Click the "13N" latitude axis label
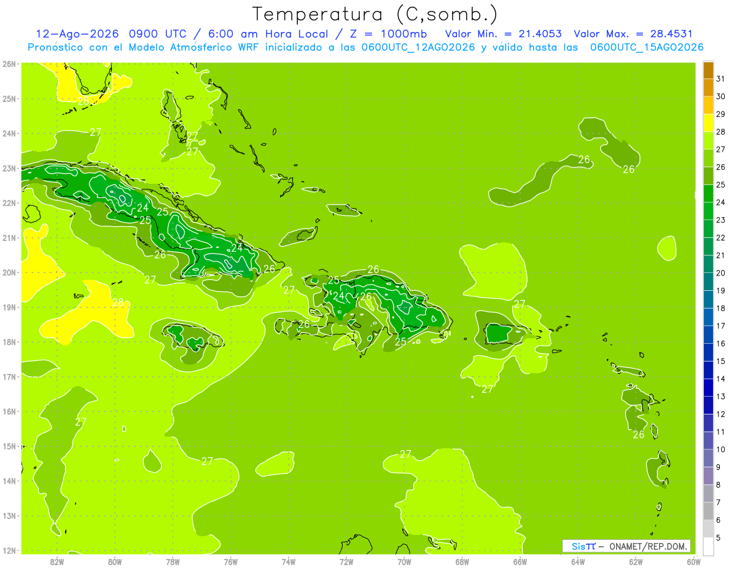 [9, 516]
